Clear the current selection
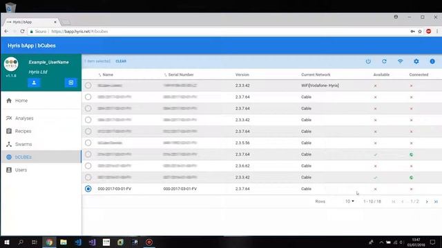 tap(121, 61)
